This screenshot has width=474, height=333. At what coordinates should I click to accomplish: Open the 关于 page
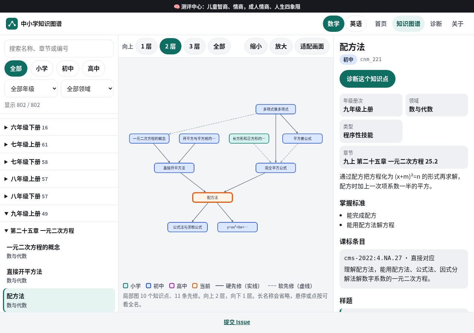point(458,24)
